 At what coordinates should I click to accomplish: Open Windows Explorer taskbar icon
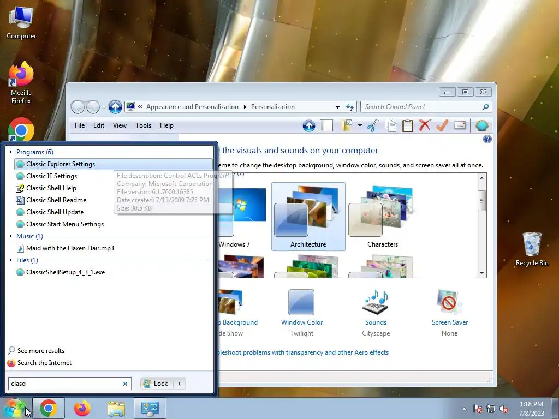[x=116, y=408]
